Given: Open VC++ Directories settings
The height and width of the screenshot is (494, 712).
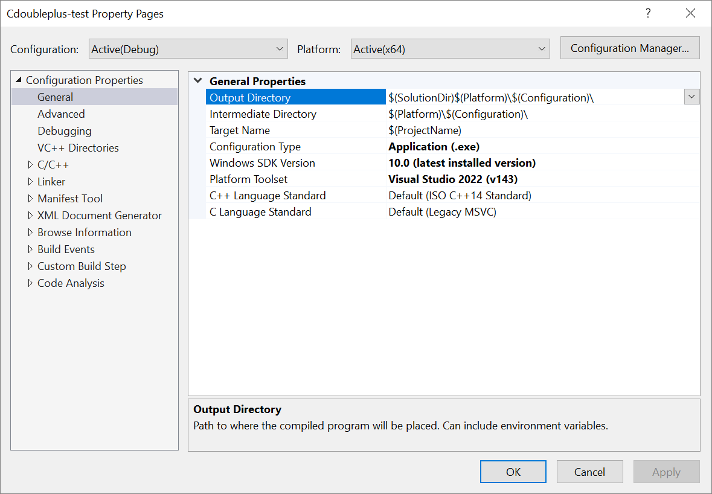Looking at the screenshot, I should 77,147.
